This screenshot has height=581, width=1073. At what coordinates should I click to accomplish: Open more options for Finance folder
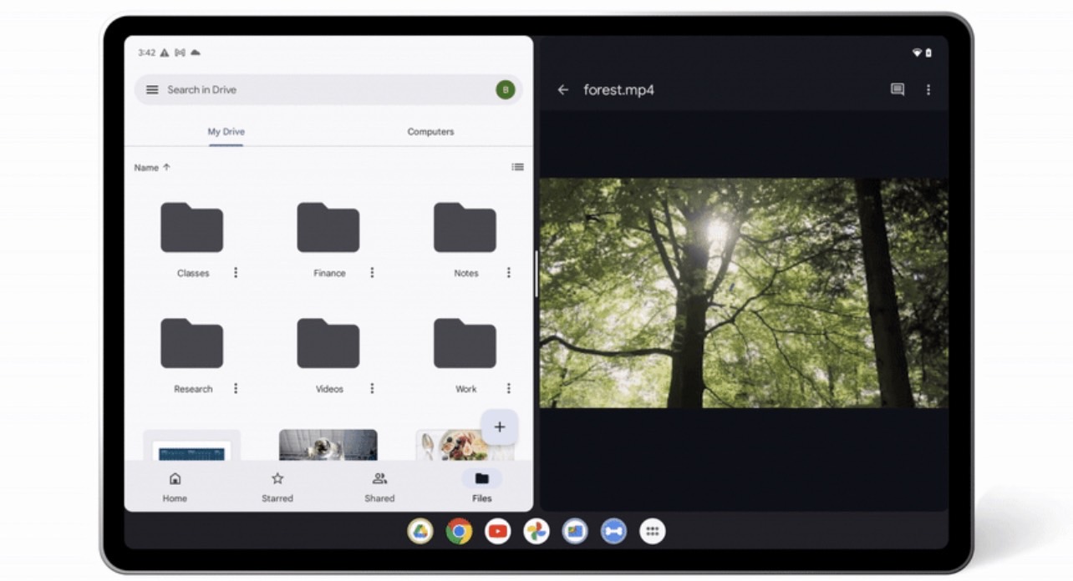point(372,273)
